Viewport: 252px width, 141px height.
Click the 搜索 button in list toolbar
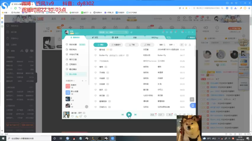pyautogui.click(x=162, y=45)
